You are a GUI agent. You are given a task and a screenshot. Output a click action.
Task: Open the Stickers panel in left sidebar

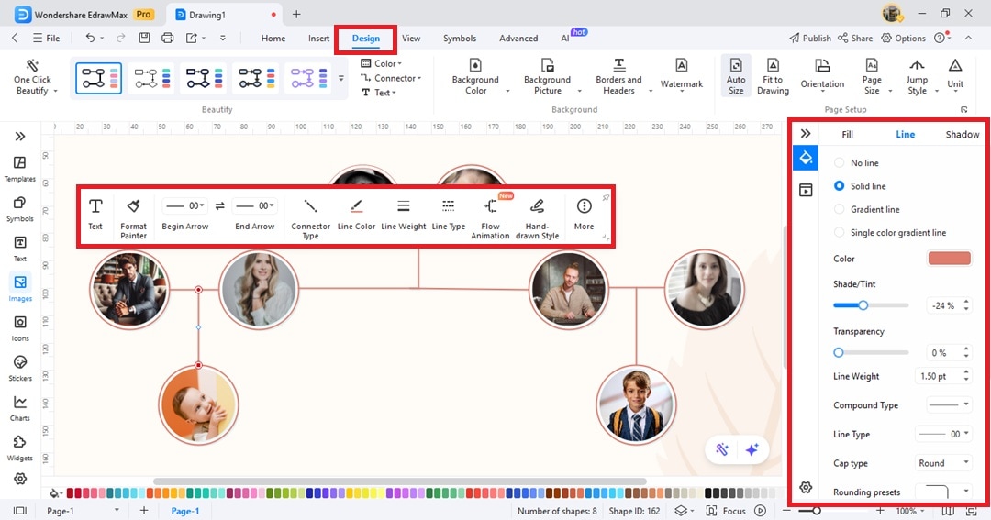click(19, 368)
